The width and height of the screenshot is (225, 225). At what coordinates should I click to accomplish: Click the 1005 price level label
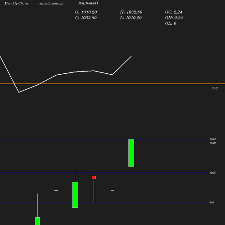[x=212, y=173]
